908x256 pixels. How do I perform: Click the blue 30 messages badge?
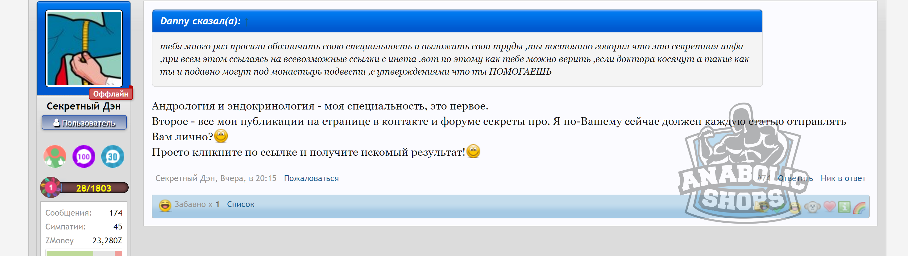(x=112, y=156)
